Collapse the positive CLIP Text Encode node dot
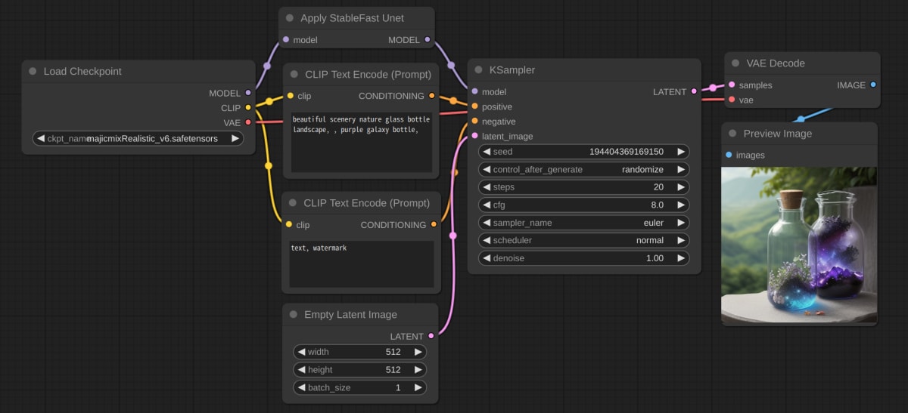The width and height of the screenshot is (908, 413). (294, 74)
